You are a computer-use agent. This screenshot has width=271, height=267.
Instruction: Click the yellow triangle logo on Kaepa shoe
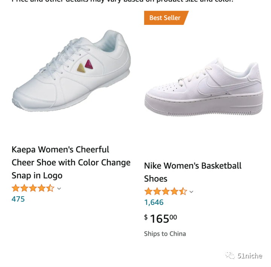(x=81, y=68)
